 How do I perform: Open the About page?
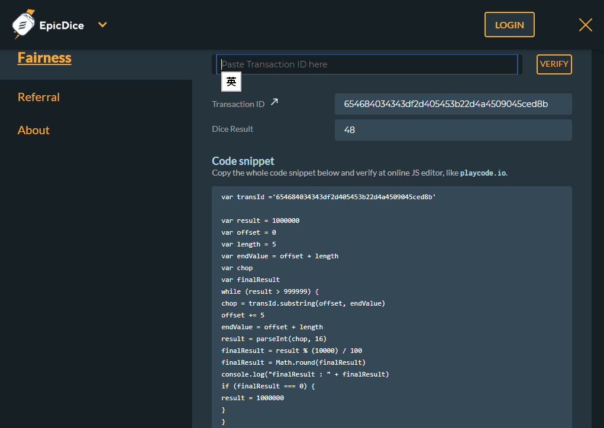pos(34,130)
